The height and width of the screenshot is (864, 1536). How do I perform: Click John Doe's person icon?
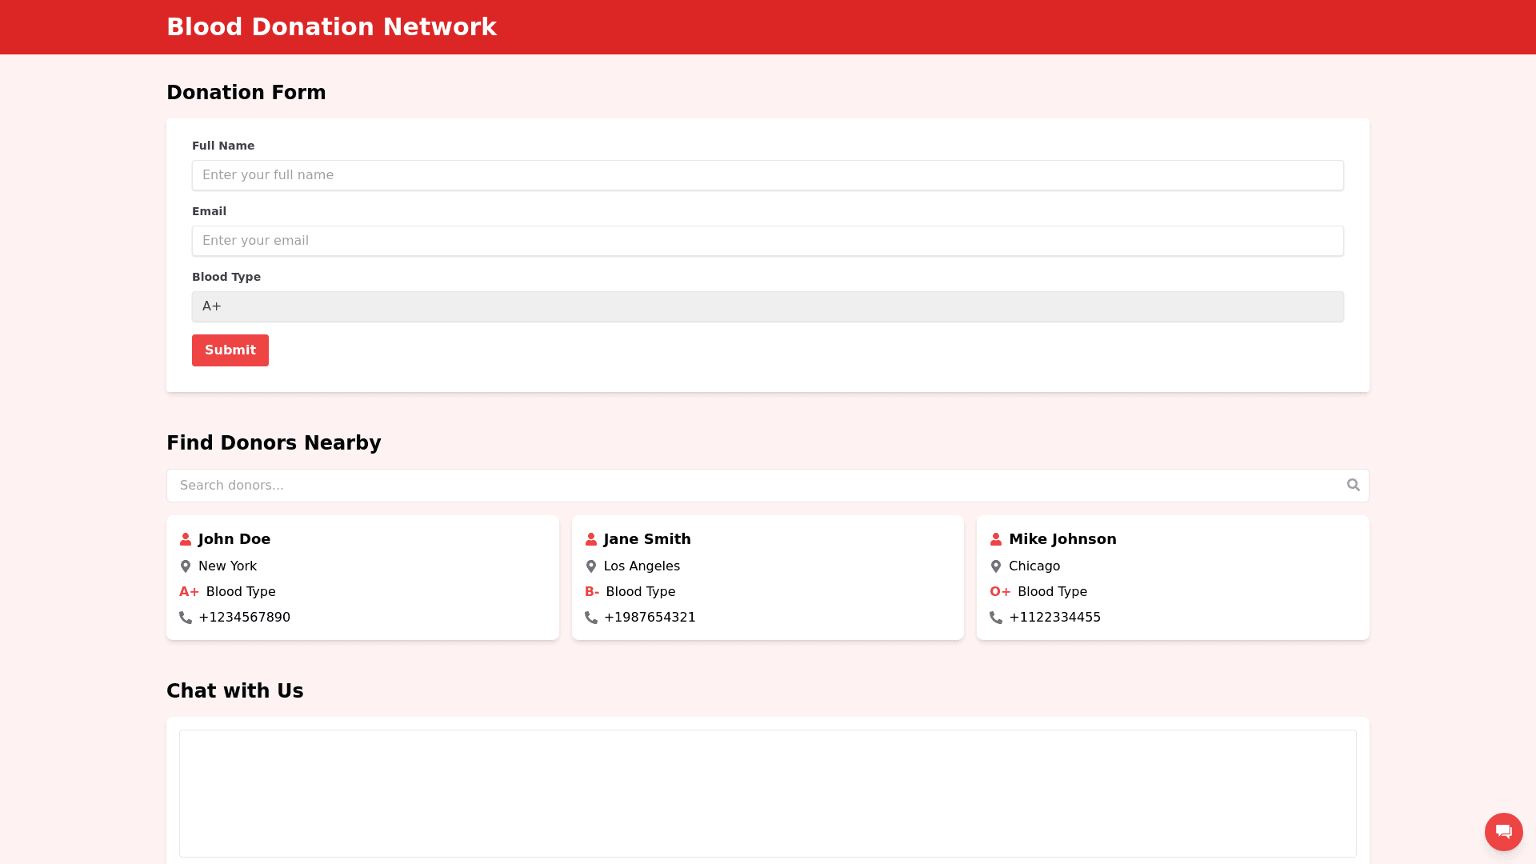tap(186, 539)
